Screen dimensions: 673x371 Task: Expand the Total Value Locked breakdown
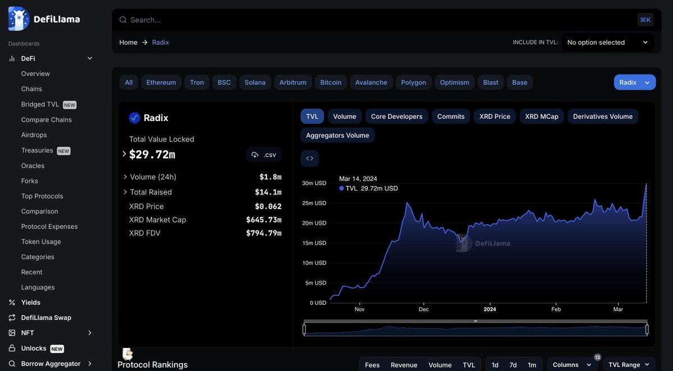pos(125,154)
